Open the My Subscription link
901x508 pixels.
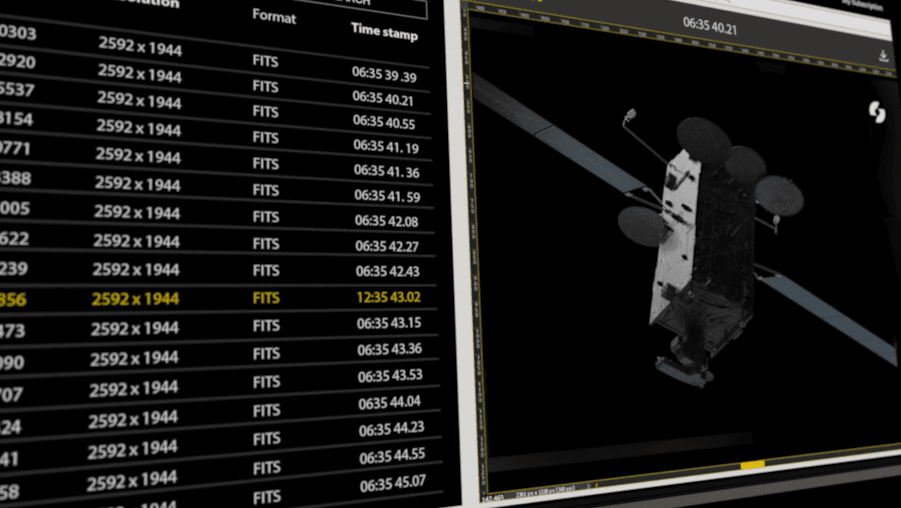(863, 6)
